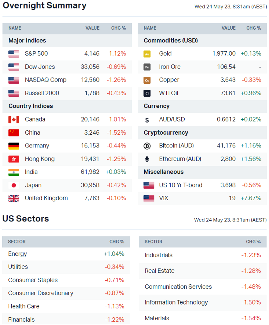The width and height of the screenshot is (269, 325).
Task: Open the US 10 Yr T-bond row
Action: 181,185
